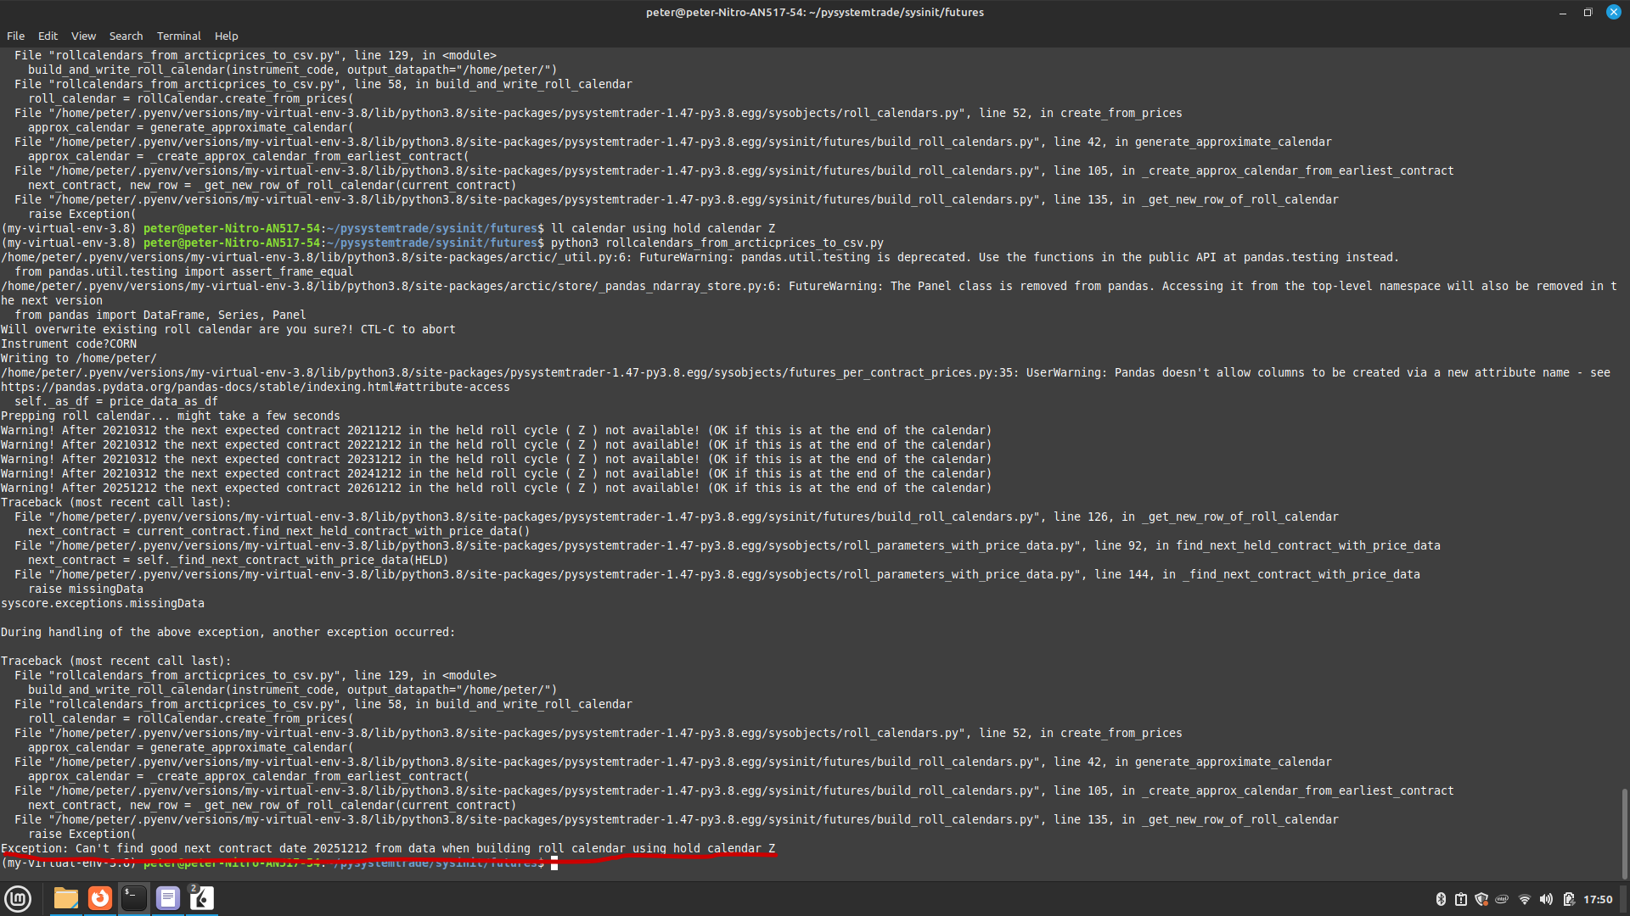
Task: Click the battery charging indicator
Action: [x=1568, y=898]
